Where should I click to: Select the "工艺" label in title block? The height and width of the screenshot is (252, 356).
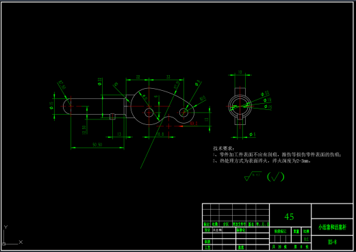(207, 247)
